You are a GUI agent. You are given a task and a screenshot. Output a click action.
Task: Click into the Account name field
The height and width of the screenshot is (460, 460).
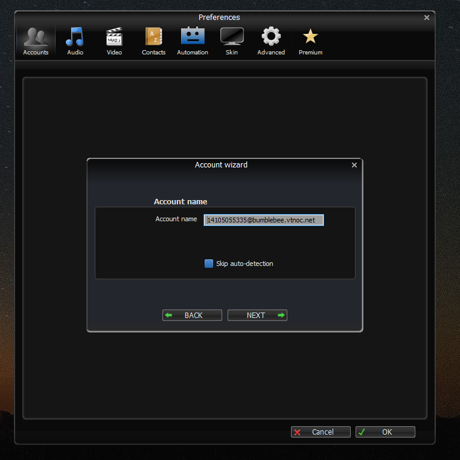coord(263,220)
